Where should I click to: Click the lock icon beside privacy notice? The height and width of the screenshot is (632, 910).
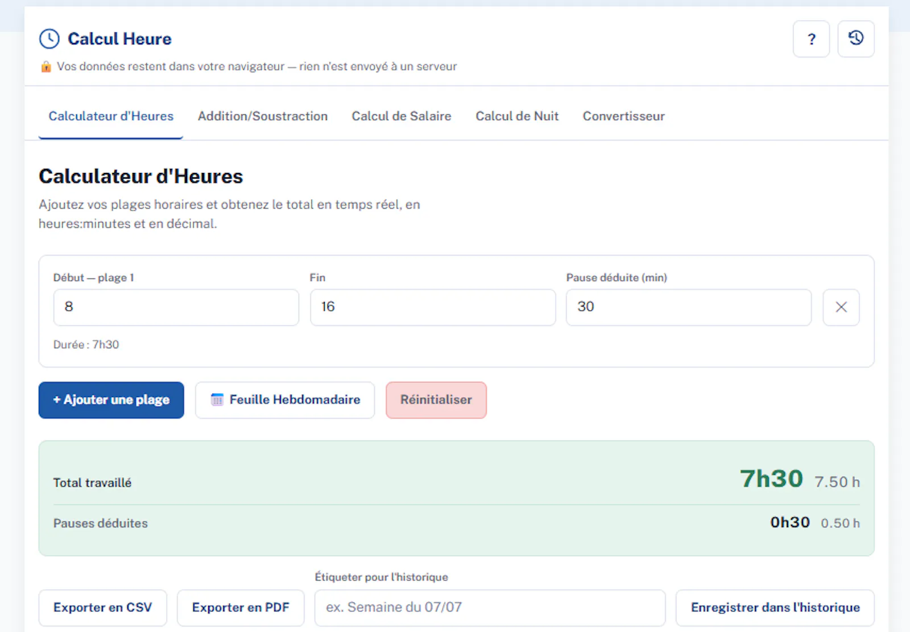pos(46,67)
